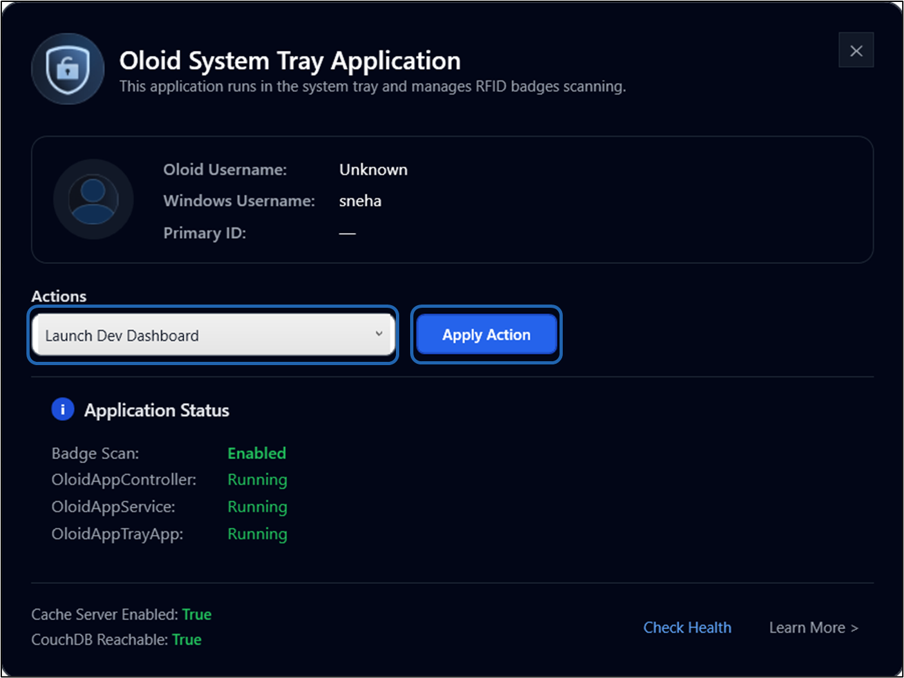
Task: Click the Oloid Username label
Action: pyautogui.click(x=225, y=169)
